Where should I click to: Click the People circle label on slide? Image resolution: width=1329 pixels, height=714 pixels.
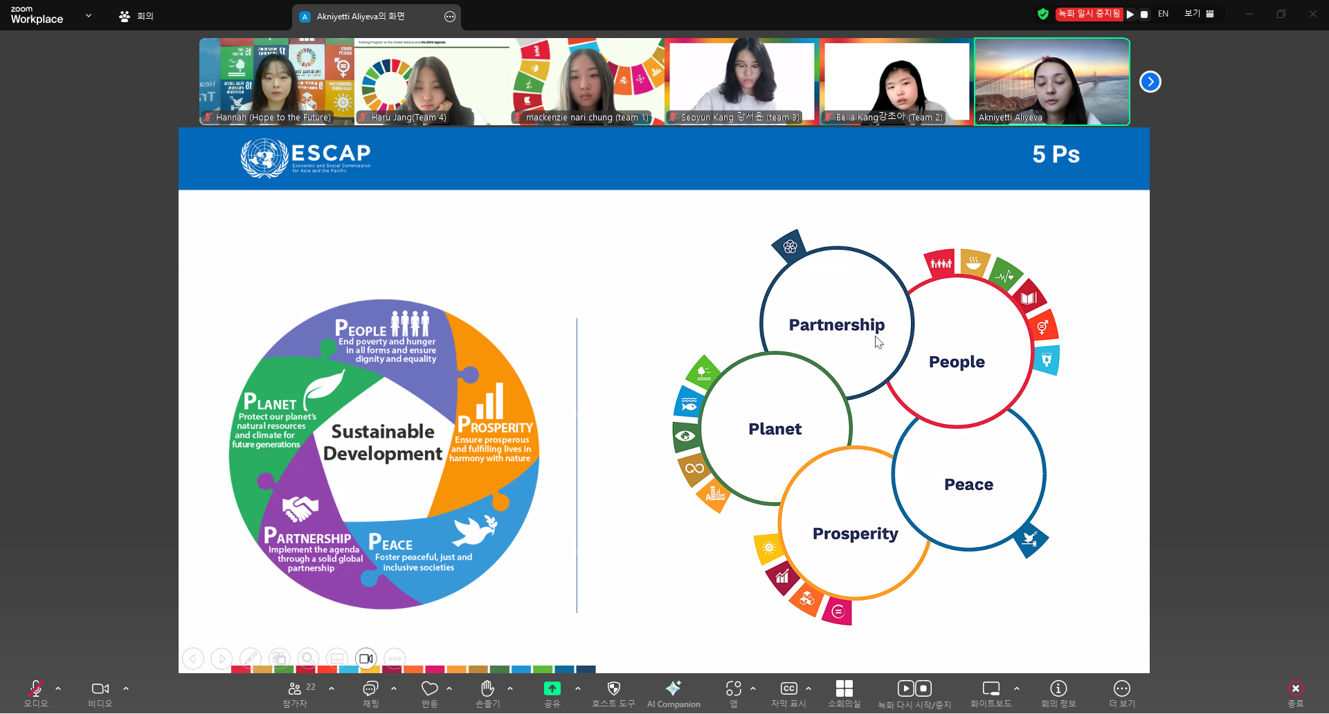pos(957,362)
